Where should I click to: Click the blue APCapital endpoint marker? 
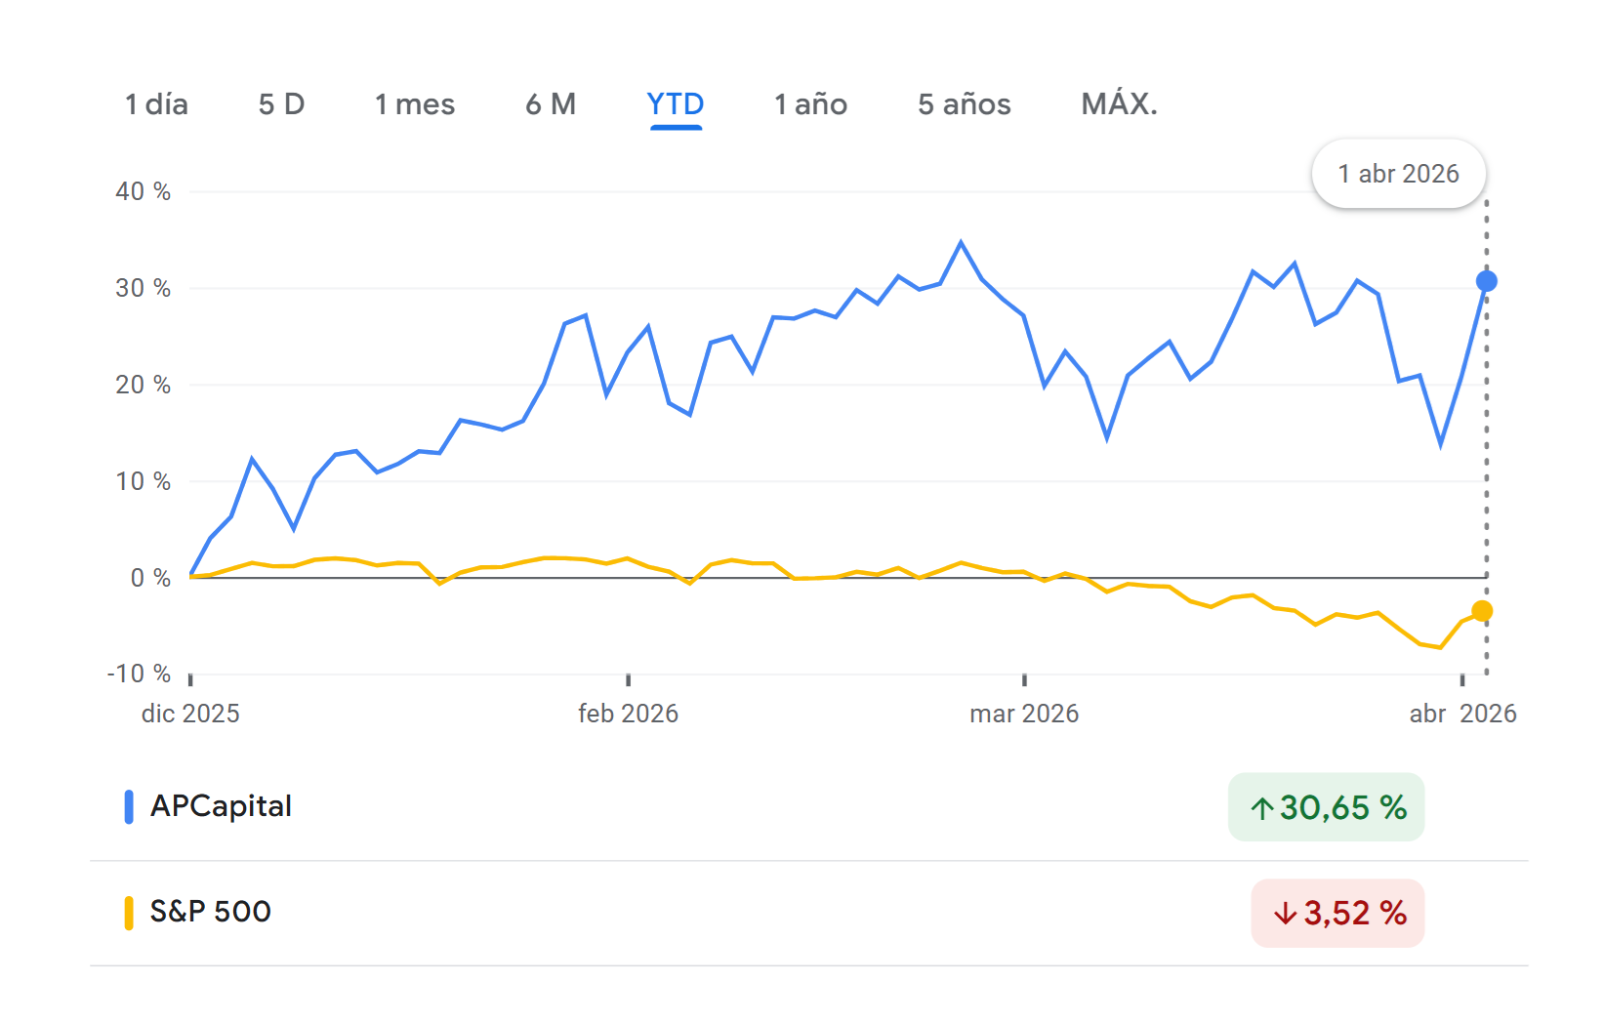(1486, 281)
